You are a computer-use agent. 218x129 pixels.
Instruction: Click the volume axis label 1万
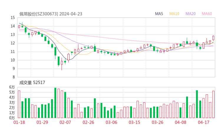[12, 113]
